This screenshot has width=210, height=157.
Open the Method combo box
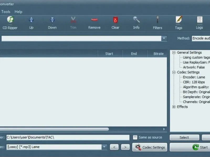[x=201, y=38]
